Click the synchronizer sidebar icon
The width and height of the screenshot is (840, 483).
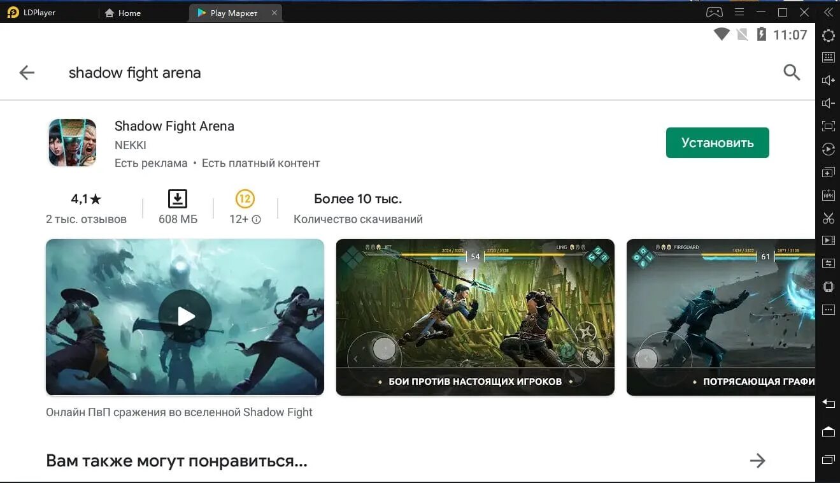[828, 263]
